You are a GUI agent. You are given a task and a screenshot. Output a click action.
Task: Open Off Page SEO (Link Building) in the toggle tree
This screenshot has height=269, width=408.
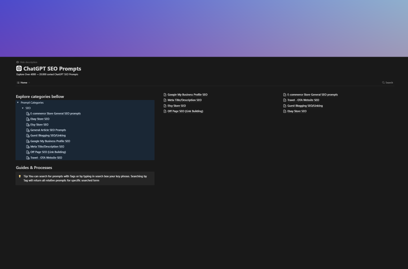coord(48,152)
